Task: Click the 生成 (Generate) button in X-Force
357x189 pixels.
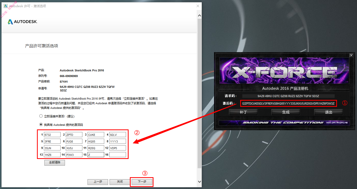Action: click(x=286, y=112)
